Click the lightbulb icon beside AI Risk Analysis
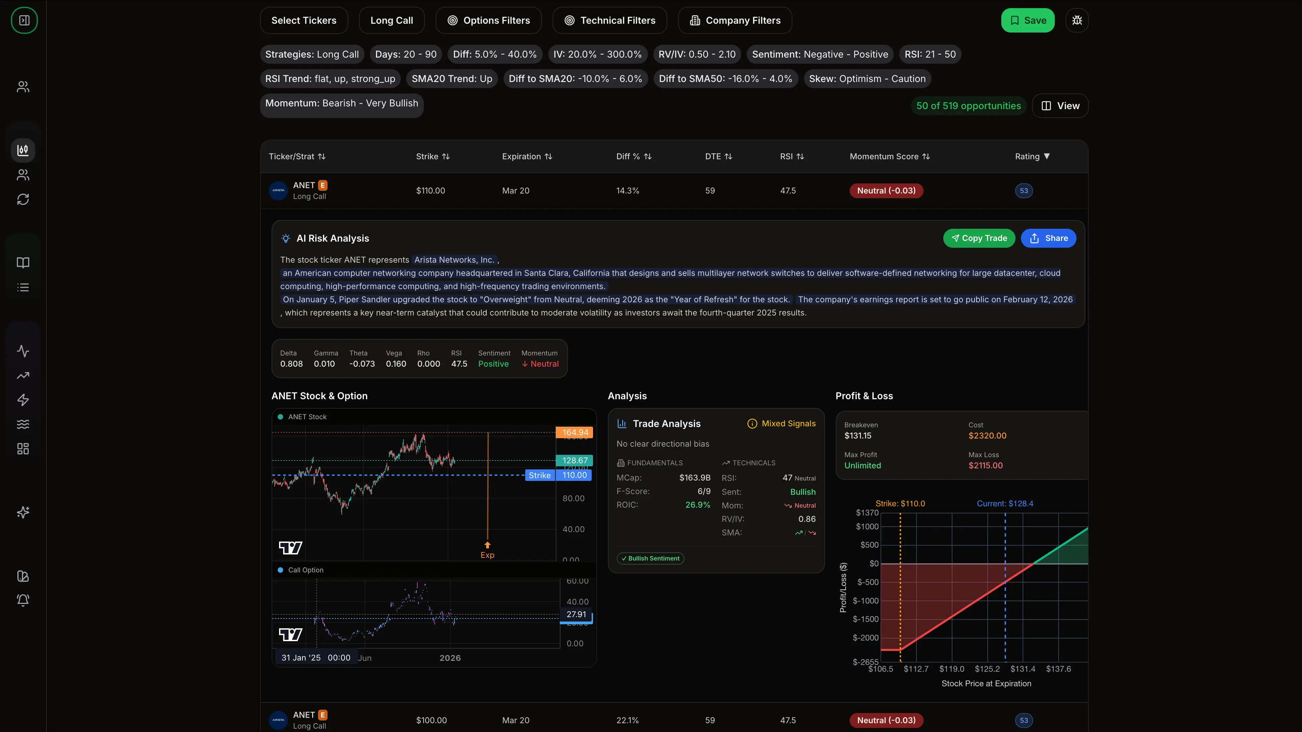This screenshot has width=1302, height=732. point(286,239)
